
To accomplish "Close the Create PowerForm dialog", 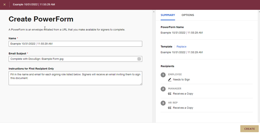I will [5, 5].
